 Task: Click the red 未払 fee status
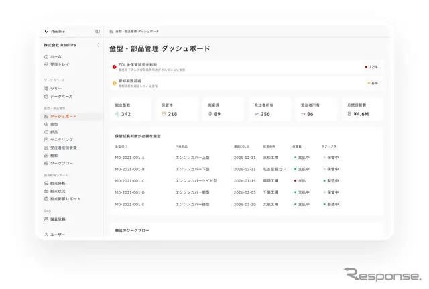tap(300, 181)
